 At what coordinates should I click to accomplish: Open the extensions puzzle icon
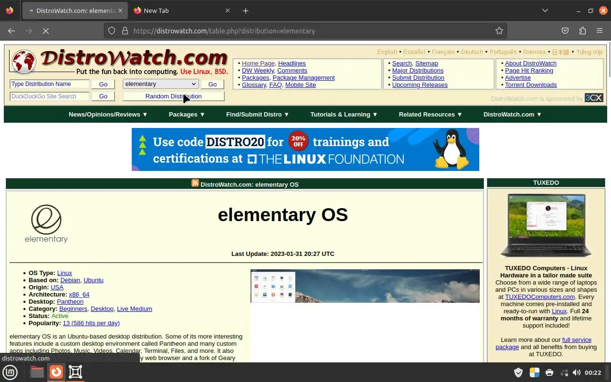(x=582, y=31)
